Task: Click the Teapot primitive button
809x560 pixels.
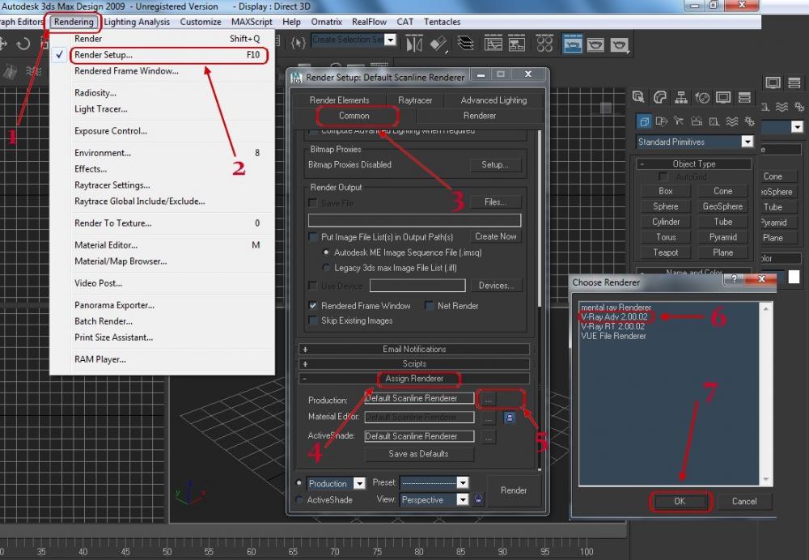Action: pyautogui.click(x=666, y=252)
